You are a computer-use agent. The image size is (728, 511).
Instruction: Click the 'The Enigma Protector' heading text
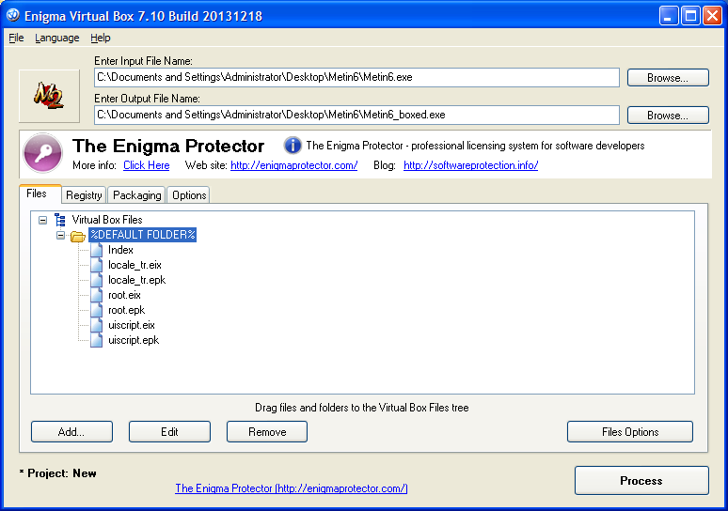(168, 146)
